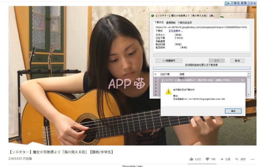Click the Show/Hide Links link
Viewport: 260px width, 167px height.
point(132,166)
